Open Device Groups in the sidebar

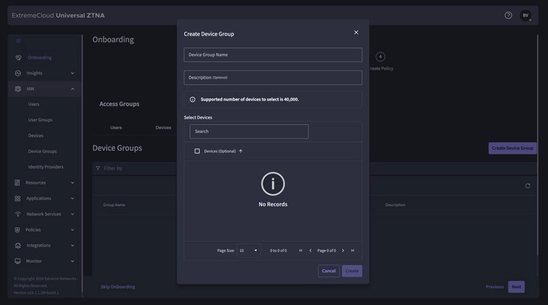click(x=42, y=151)
